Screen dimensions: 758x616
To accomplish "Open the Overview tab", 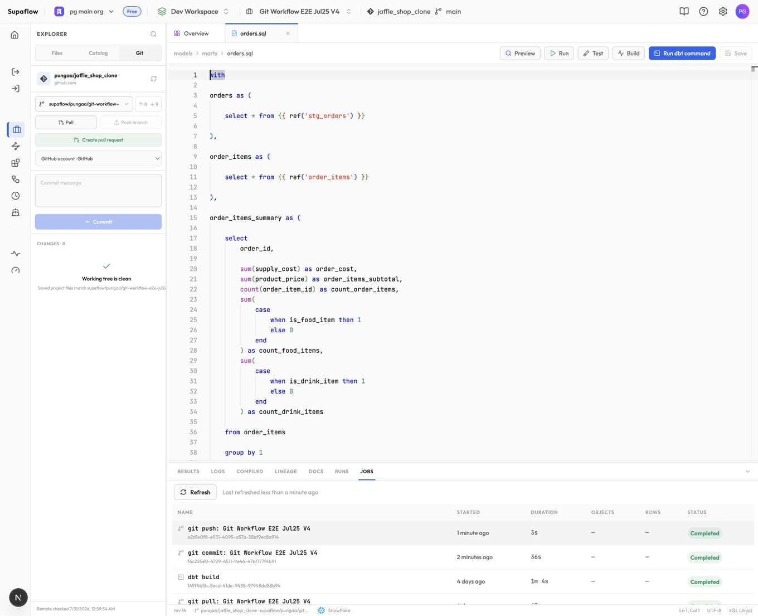I will point(191,33).
